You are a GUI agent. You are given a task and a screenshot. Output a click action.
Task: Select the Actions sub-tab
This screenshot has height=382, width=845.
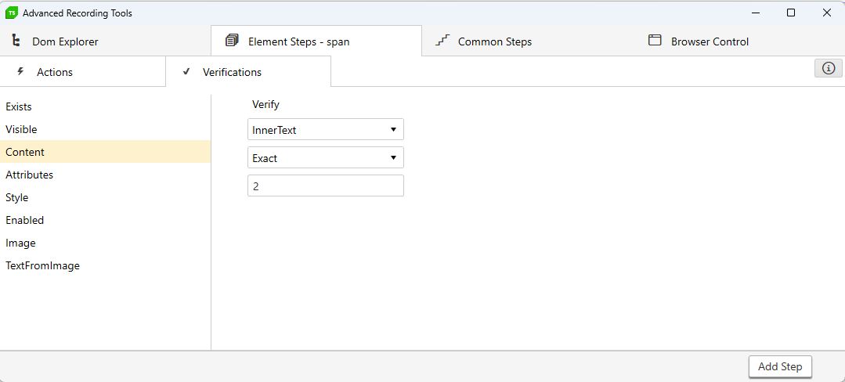(82, 72)
